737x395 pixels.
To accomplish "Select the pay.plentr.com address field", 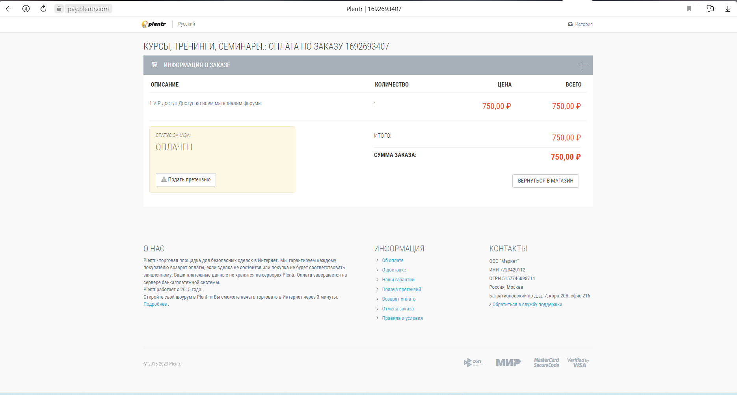I will (x=88, y=9).
